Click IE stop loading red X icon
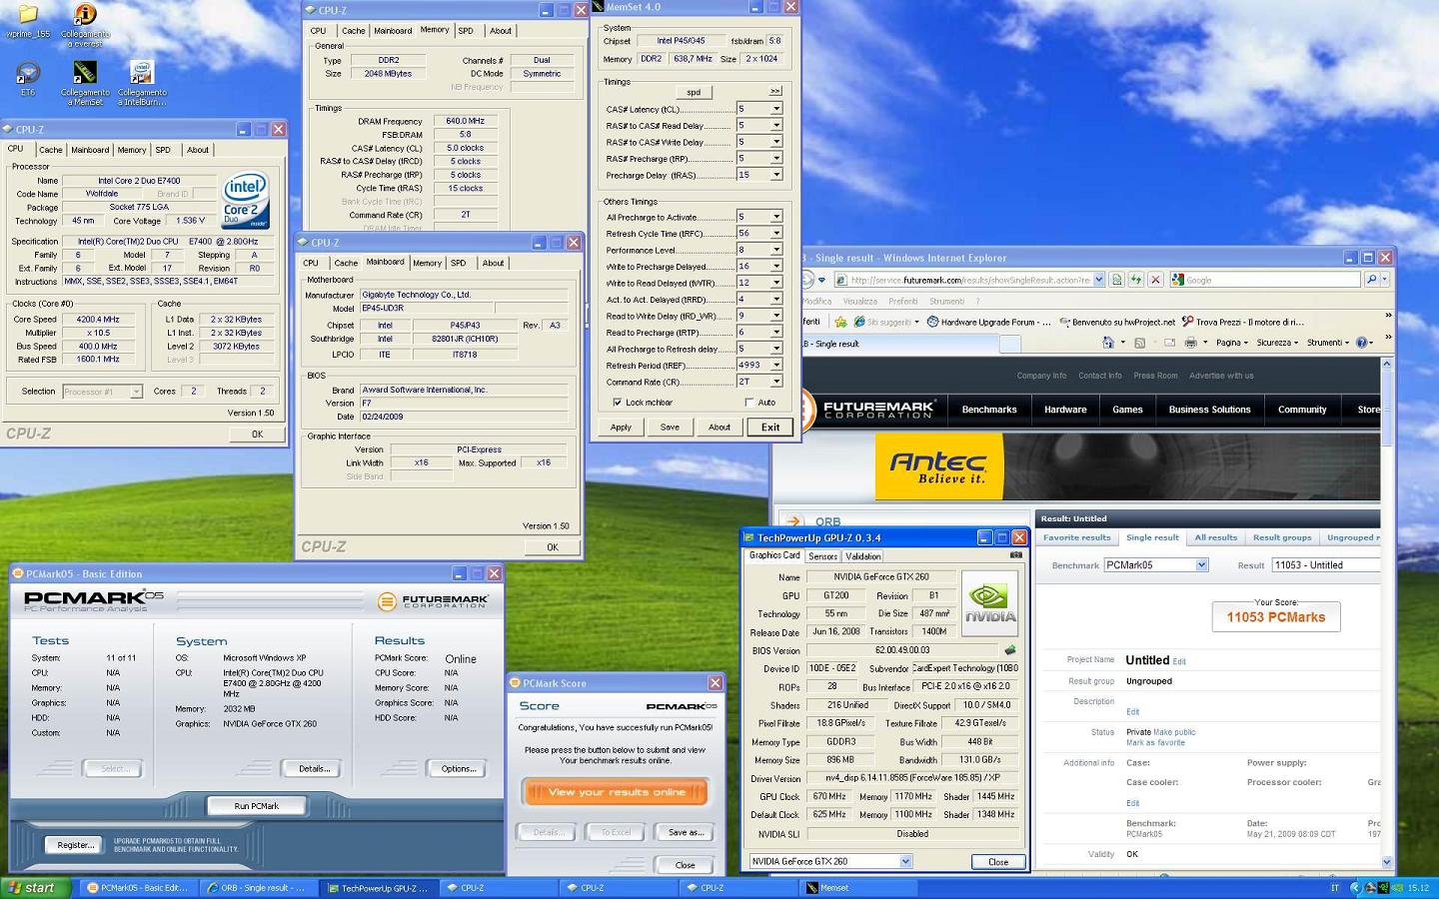 pos(1154,280)
